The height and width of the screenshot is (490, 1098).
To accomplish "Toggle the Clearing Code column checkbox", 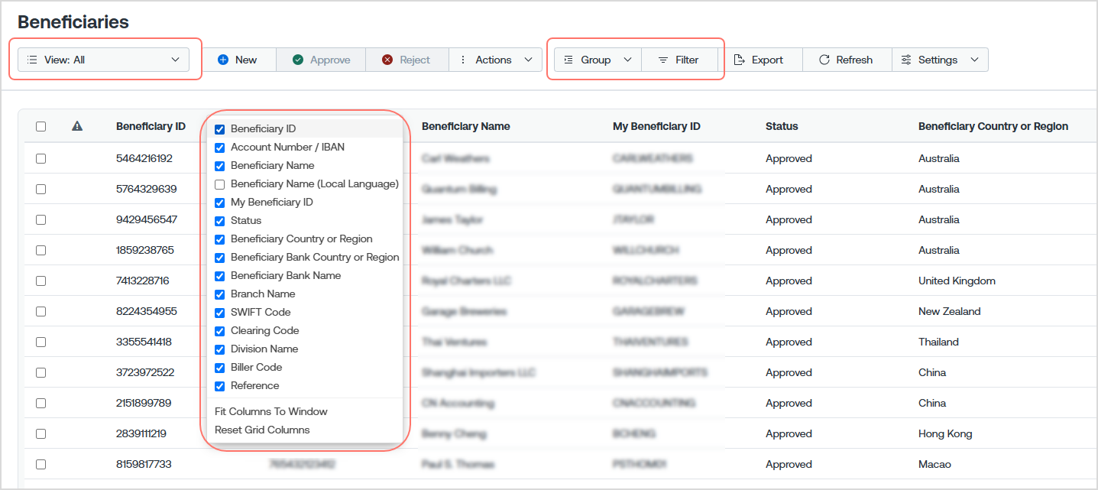I will click(220, 331).
